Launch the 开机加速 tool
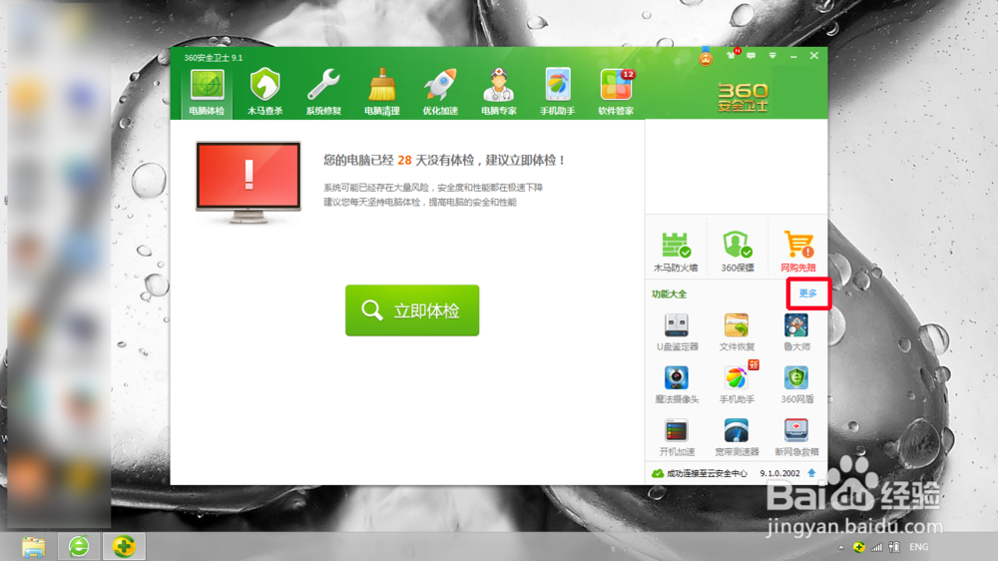This screenshot has height=561, width=998. [x=677, y=437]
